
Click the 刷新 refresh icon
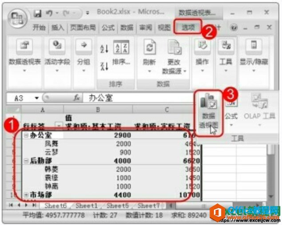pyautogui.click(x=150, y=47)
